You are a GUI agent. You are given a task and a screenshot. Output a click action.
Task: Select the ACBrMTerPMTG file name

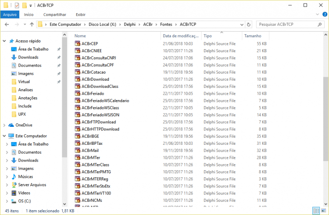click(96, 172)
